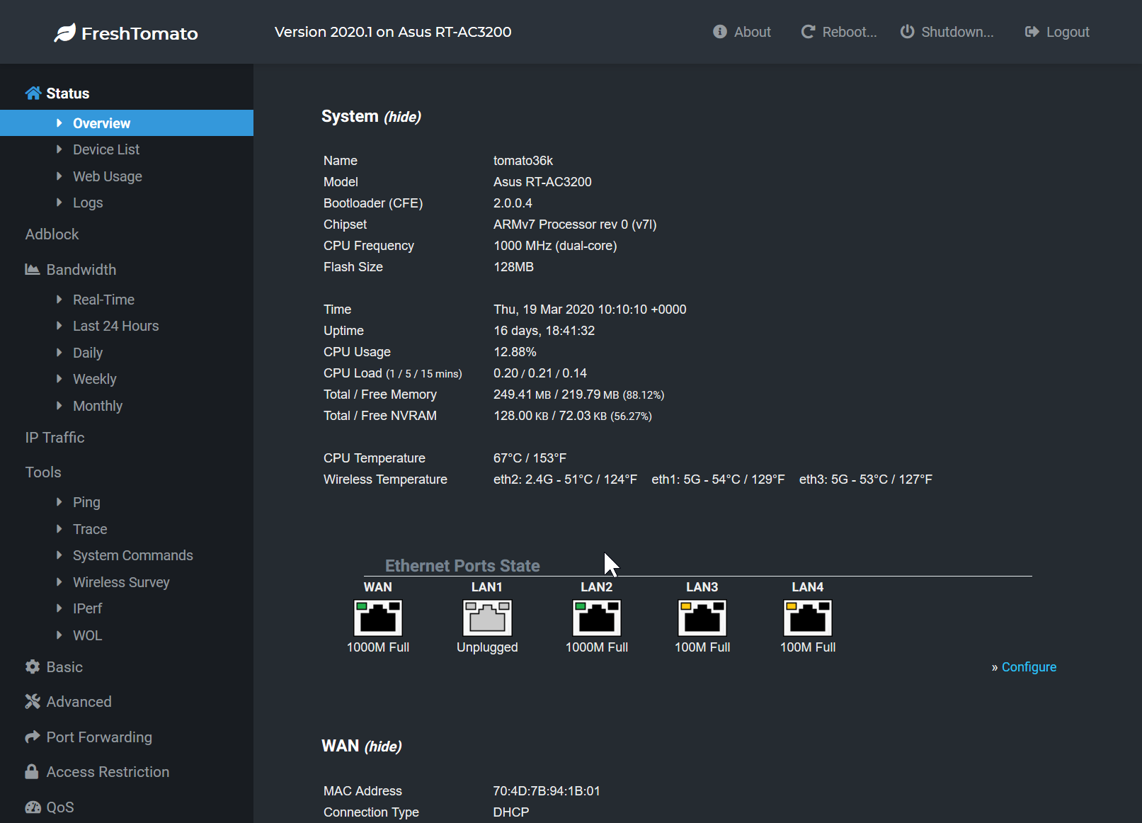The height and width of the screenshot is (823, 1142).
Task: Click the WAN Ethernet port image
Action: [x=378, y=617]
